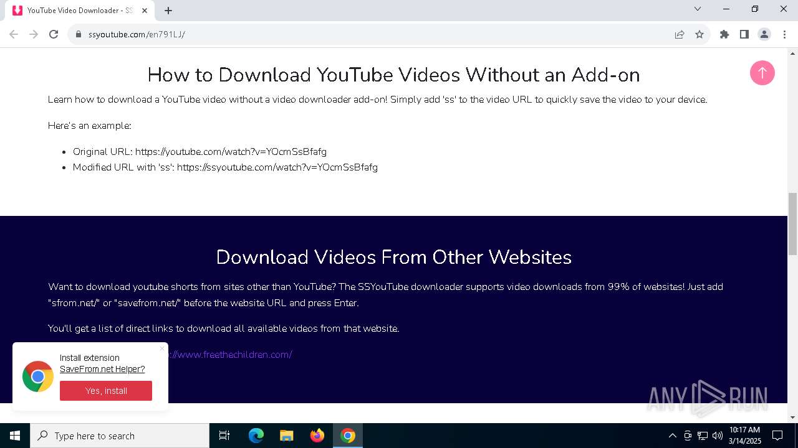Screen dimensions: 798x448
Task: Dismiss the Install extension popup with its X
Action: tap(162, 348)
